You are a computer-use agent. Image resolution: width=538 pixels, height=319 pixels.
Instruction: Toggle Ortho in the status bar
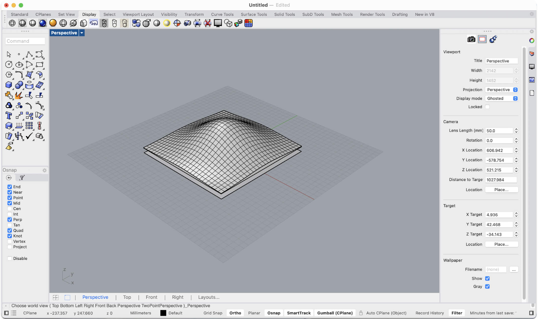pyautogui.click(x=235, y=313)
